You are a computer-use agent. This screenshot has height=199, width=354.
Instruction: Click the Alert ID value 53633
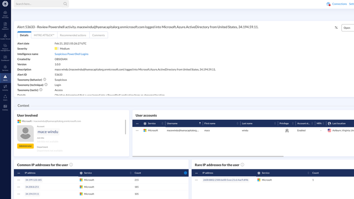click(59, 75)
